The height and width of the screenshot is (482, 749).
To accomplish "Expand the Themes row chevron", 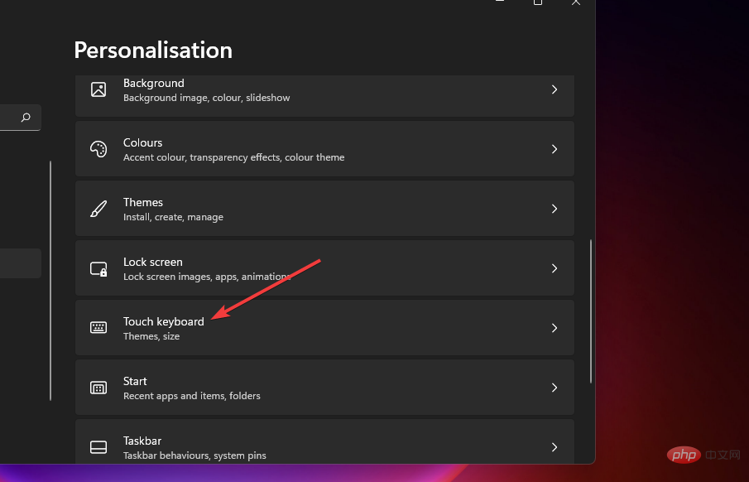I will [x=555, y=209].
